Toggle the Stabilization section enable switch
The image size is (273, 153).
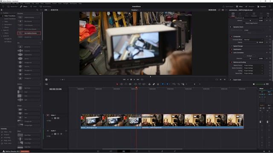(x=231, y=49)
